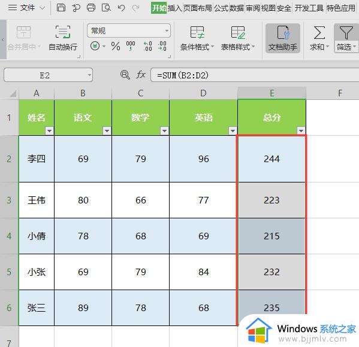Open the 文件 menu
Viewport: 359px width, 347px height.
pos(27,8)
